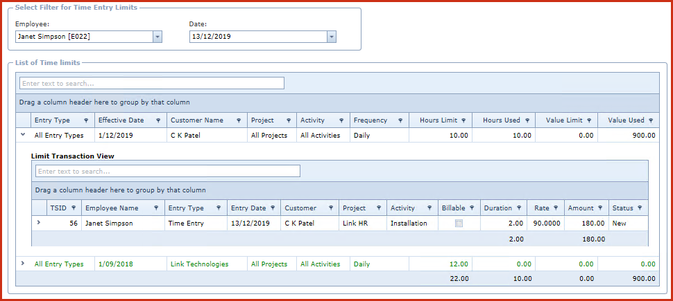Open the Employee dropdown list
The width and height of the screenshot is (673, 301).
coord(157,37)
